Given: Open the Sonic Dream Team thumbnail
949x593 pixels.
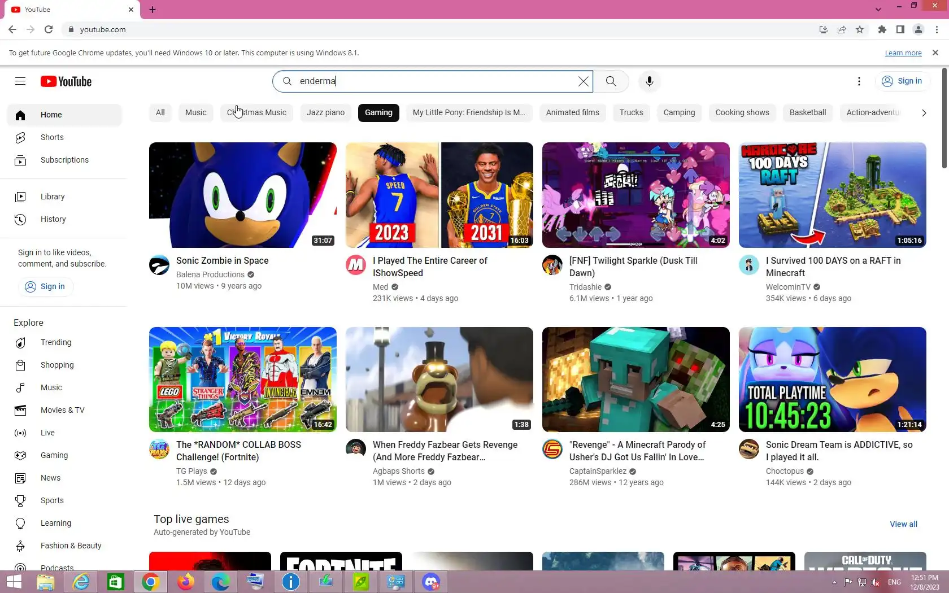Looking at the screenshot, I should (833, 380).
